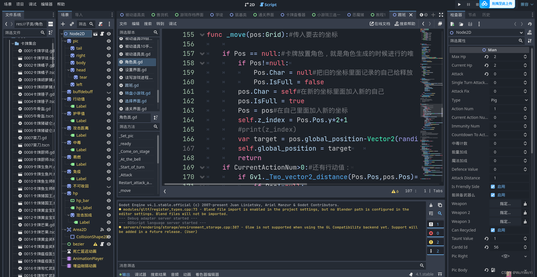Sort files in the file system dock
The image size is (537, 277).
[x=51, y=33]
